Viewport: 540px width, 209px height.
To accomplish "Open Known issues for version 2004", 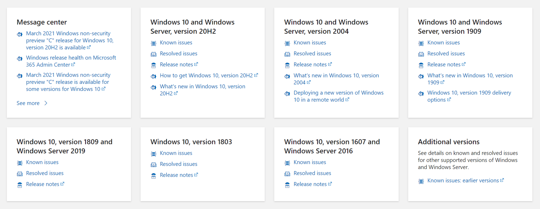I will pyautogui.click(x=310, y=43).
